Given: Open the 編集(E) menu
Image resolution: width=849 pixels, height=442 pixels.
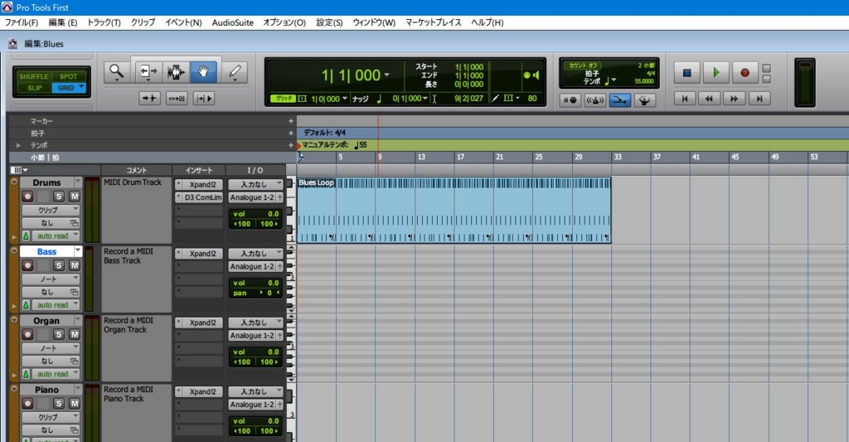Looking at the screenshot, I should (x=63, y=22).
